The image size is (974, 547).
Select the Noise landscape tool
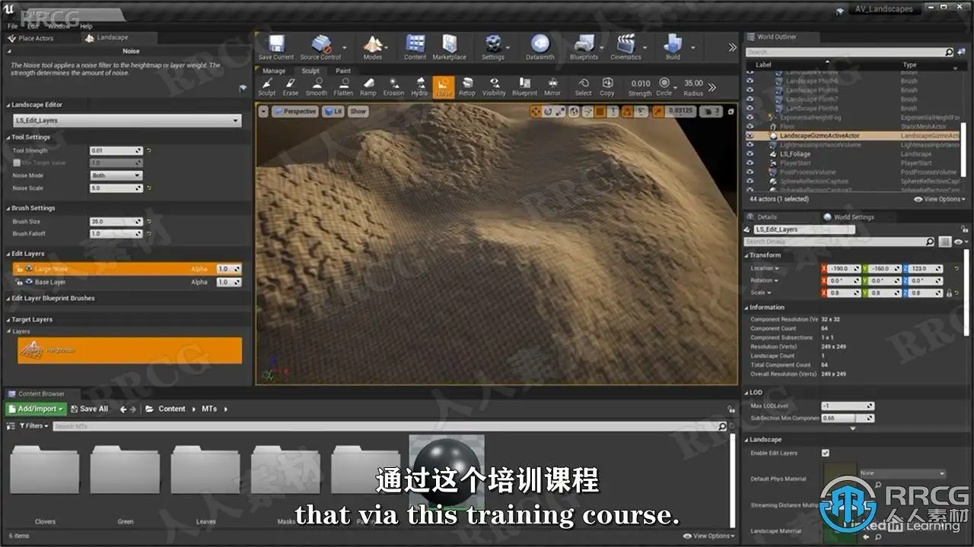(444, 87)
